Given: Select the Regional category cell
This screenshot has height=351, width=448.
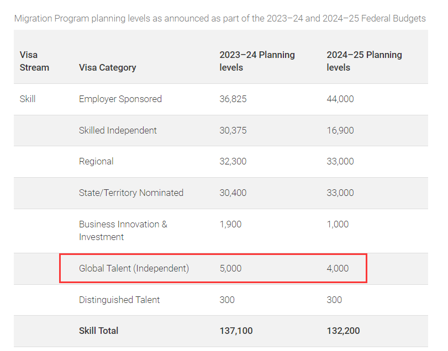Looking at the screenshot, I should [96, 161].
